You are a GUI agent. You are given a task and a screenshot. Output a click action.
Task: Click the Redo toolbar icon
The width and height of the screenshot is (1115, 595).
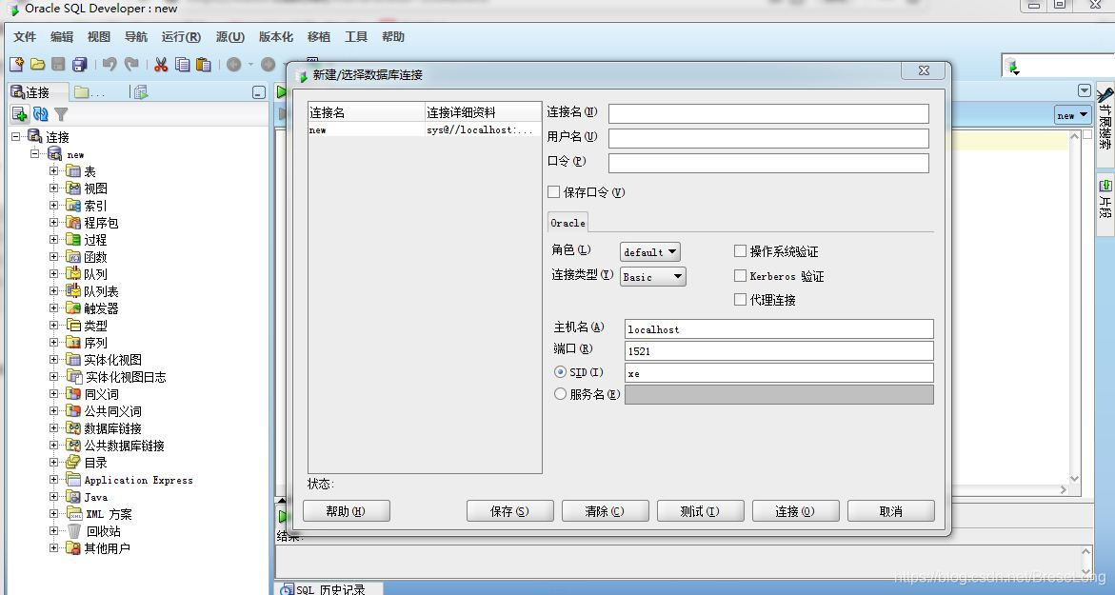click(x=131, y=65)
